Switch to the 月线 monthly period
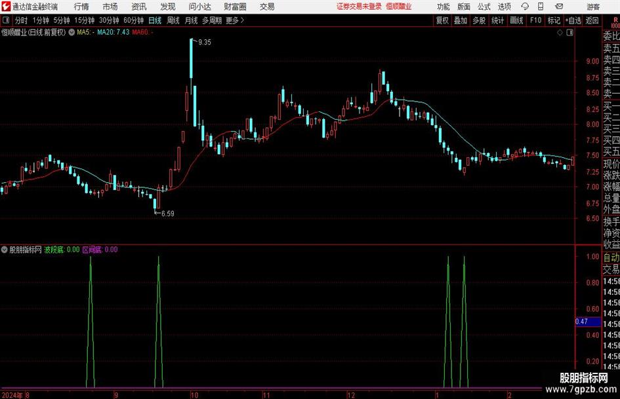The image size is (620, 399). point(191,20)
